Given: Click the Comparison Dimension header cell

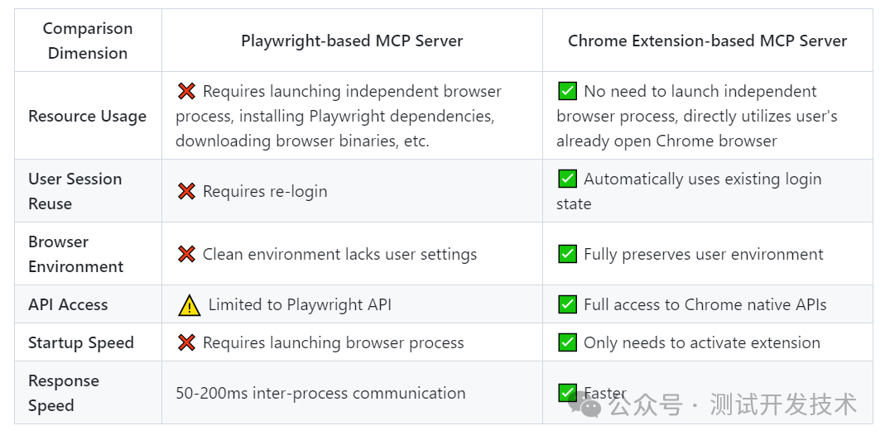Looking at the screenshot, I should (x=88, y=41).
